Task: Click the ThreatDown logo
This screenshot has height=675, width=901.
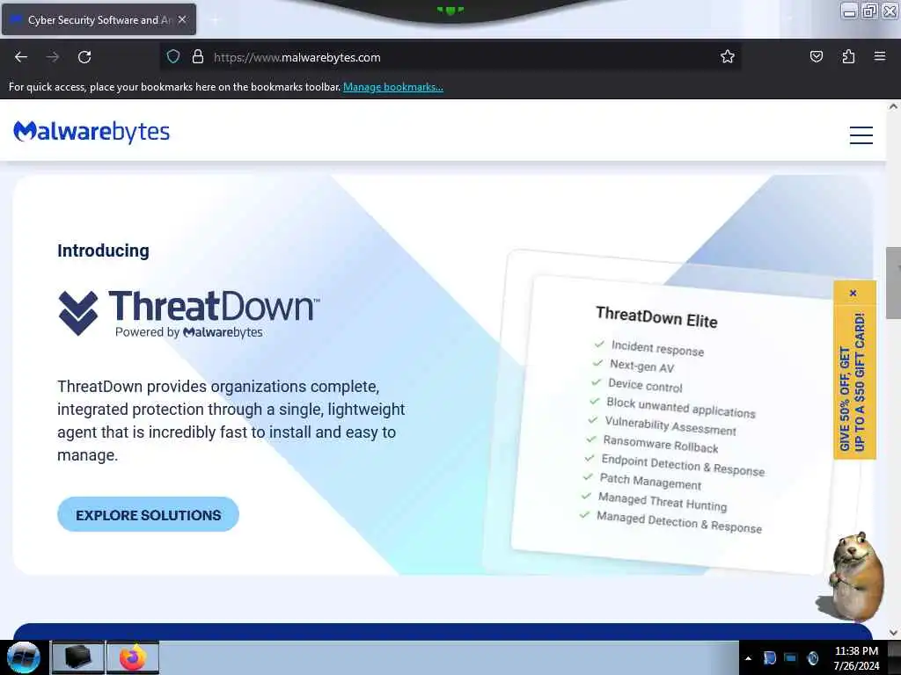Action: click(x=189, y=313)
